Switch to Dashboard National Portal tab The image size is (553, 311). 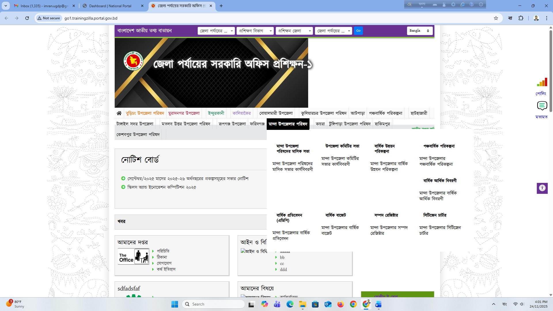tap(110, 6)
